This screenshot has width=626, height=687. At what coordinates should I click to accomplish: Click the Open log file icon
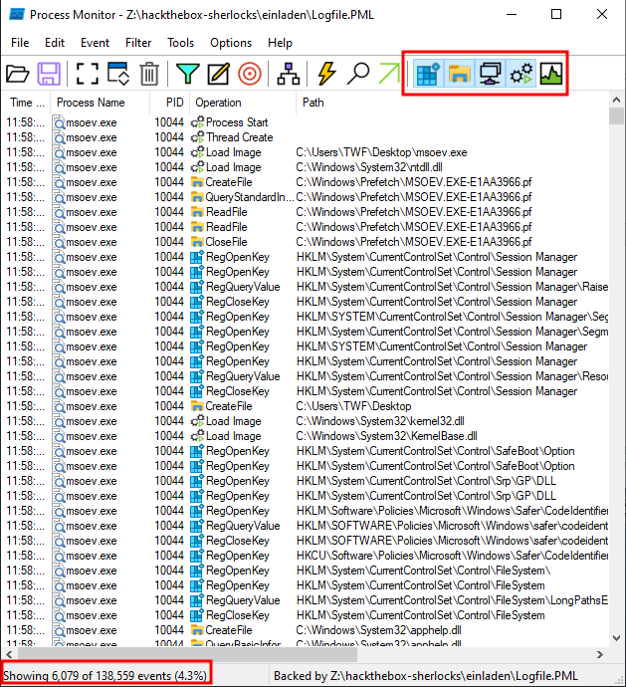tap(18, 73)
